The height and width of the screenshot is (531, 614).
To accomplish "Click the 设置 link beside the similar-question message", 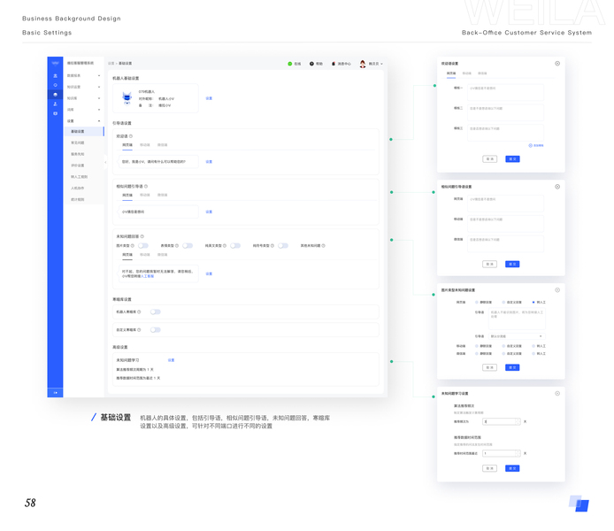I will click(209, 212).
